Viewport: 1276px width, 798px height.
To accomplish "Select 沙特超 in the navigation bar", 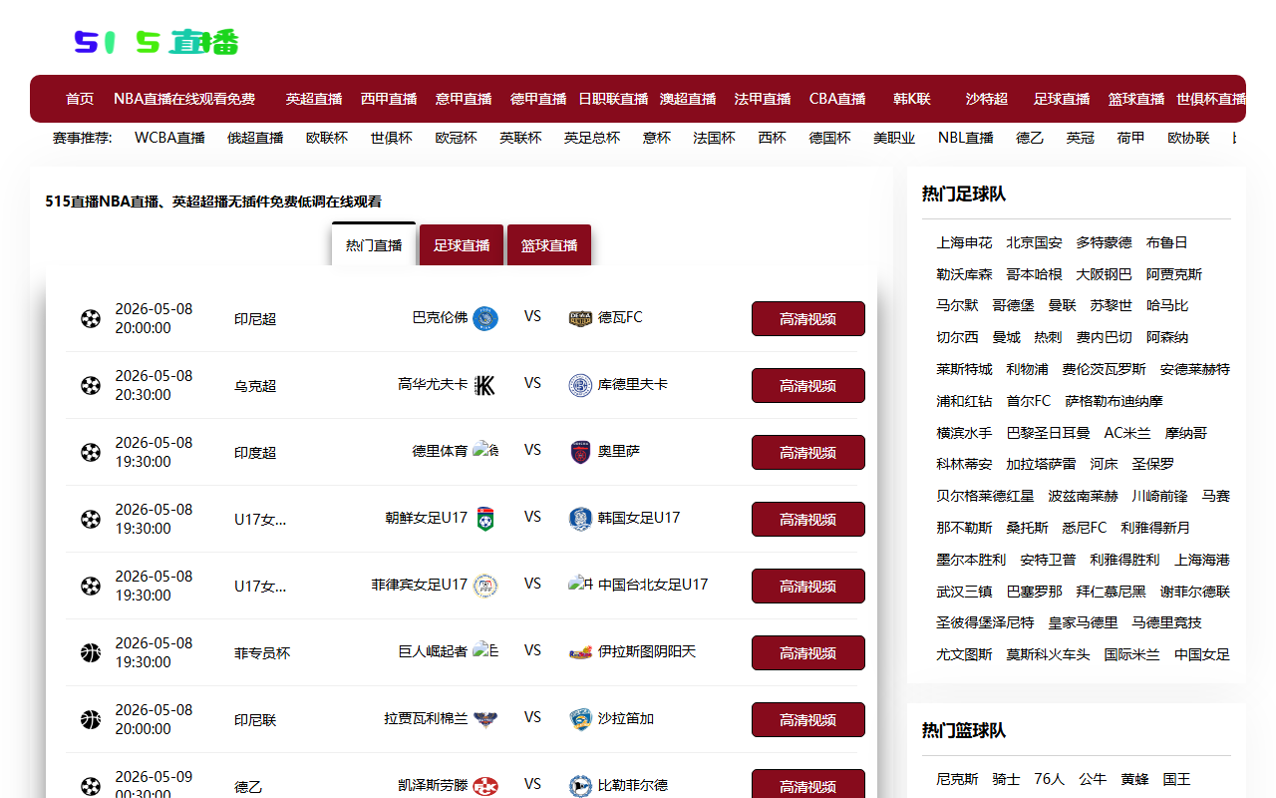I will (987, 99).
